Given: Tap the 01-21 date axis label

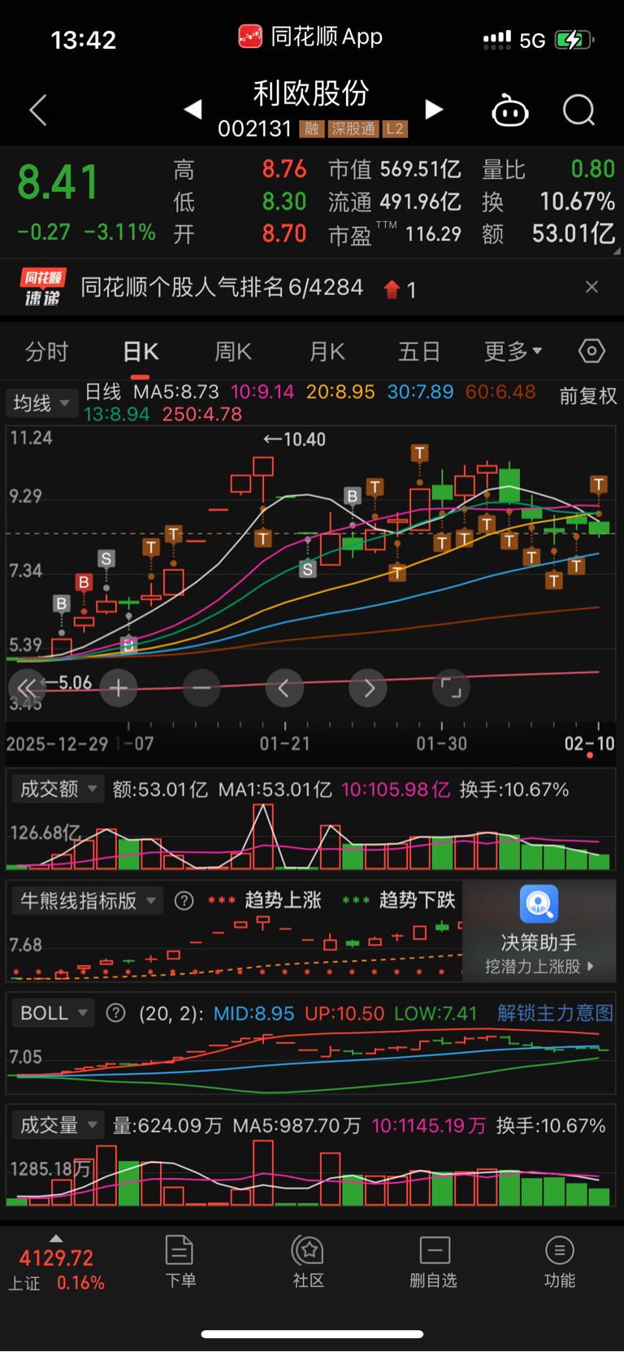Looking at the screenshot, I should pyautogui.click(x=284, y=744).
